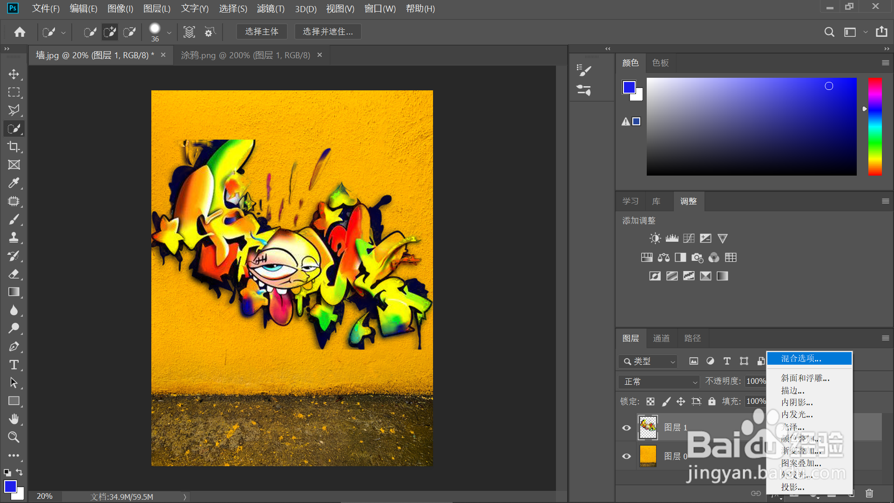Image resolution: width=894 pixels, height=503 pixels.
Task: Select the Eyedropper tool
Action: pyautogui.click(x=14, y=183)
